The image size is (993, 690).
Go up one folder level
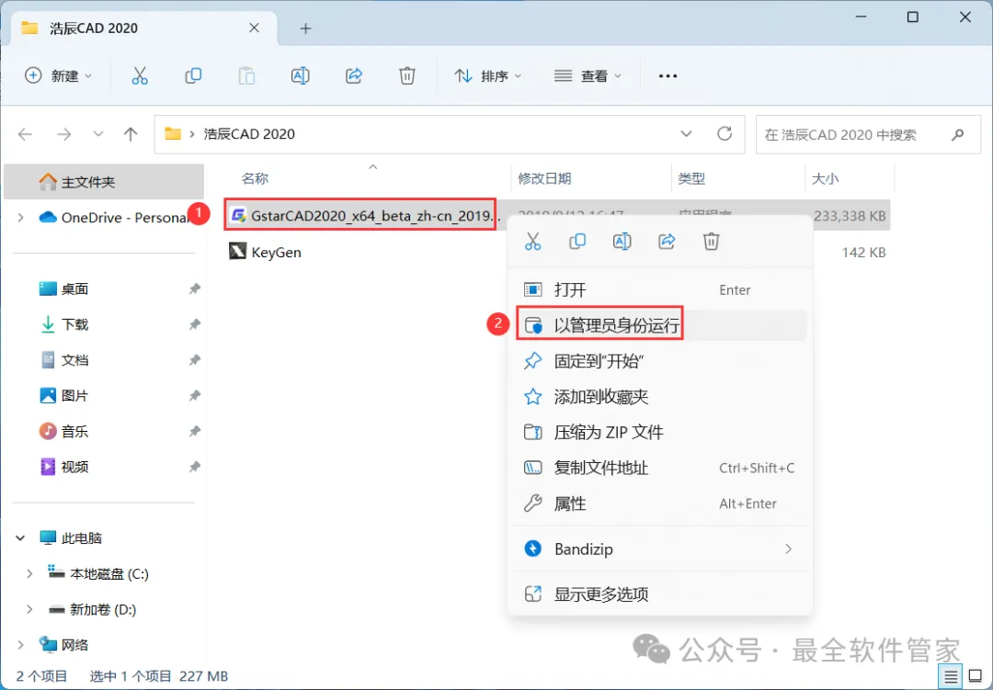(131, 134)
